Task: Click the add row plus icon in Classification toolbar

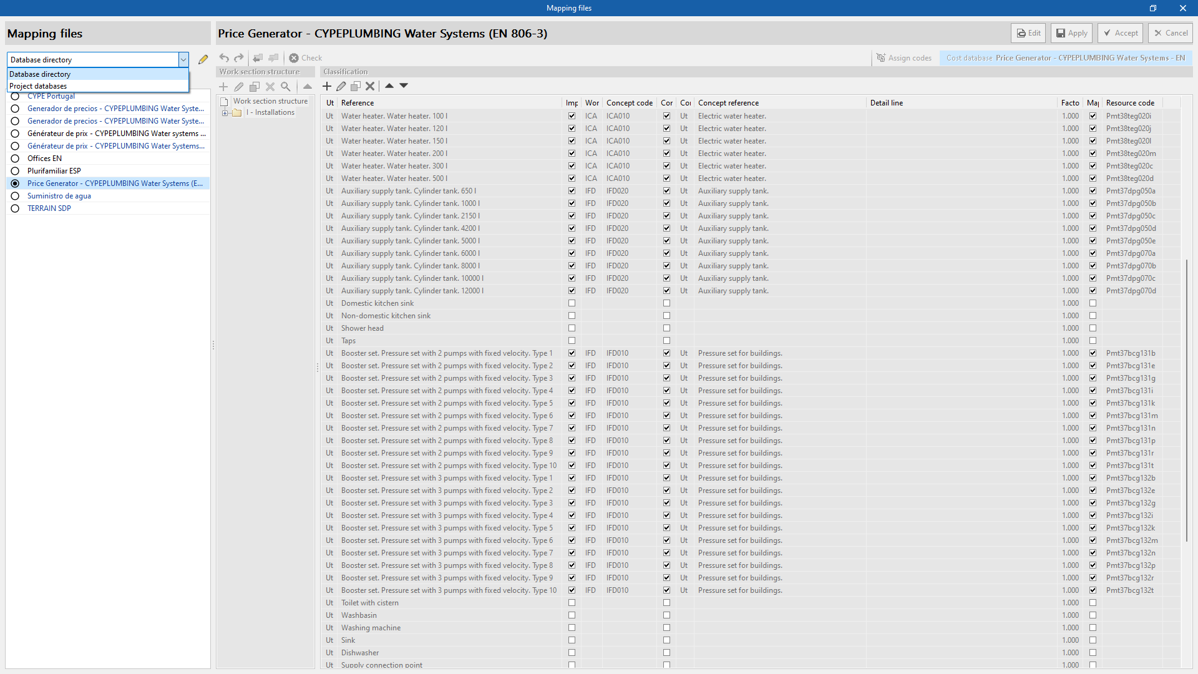Action: (x=327, y=86)
